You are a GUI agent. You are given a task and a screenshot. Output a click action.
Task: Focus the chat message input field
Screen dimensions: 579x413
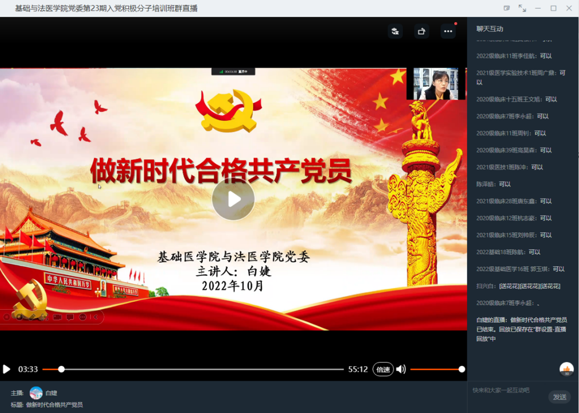[506, 390]
